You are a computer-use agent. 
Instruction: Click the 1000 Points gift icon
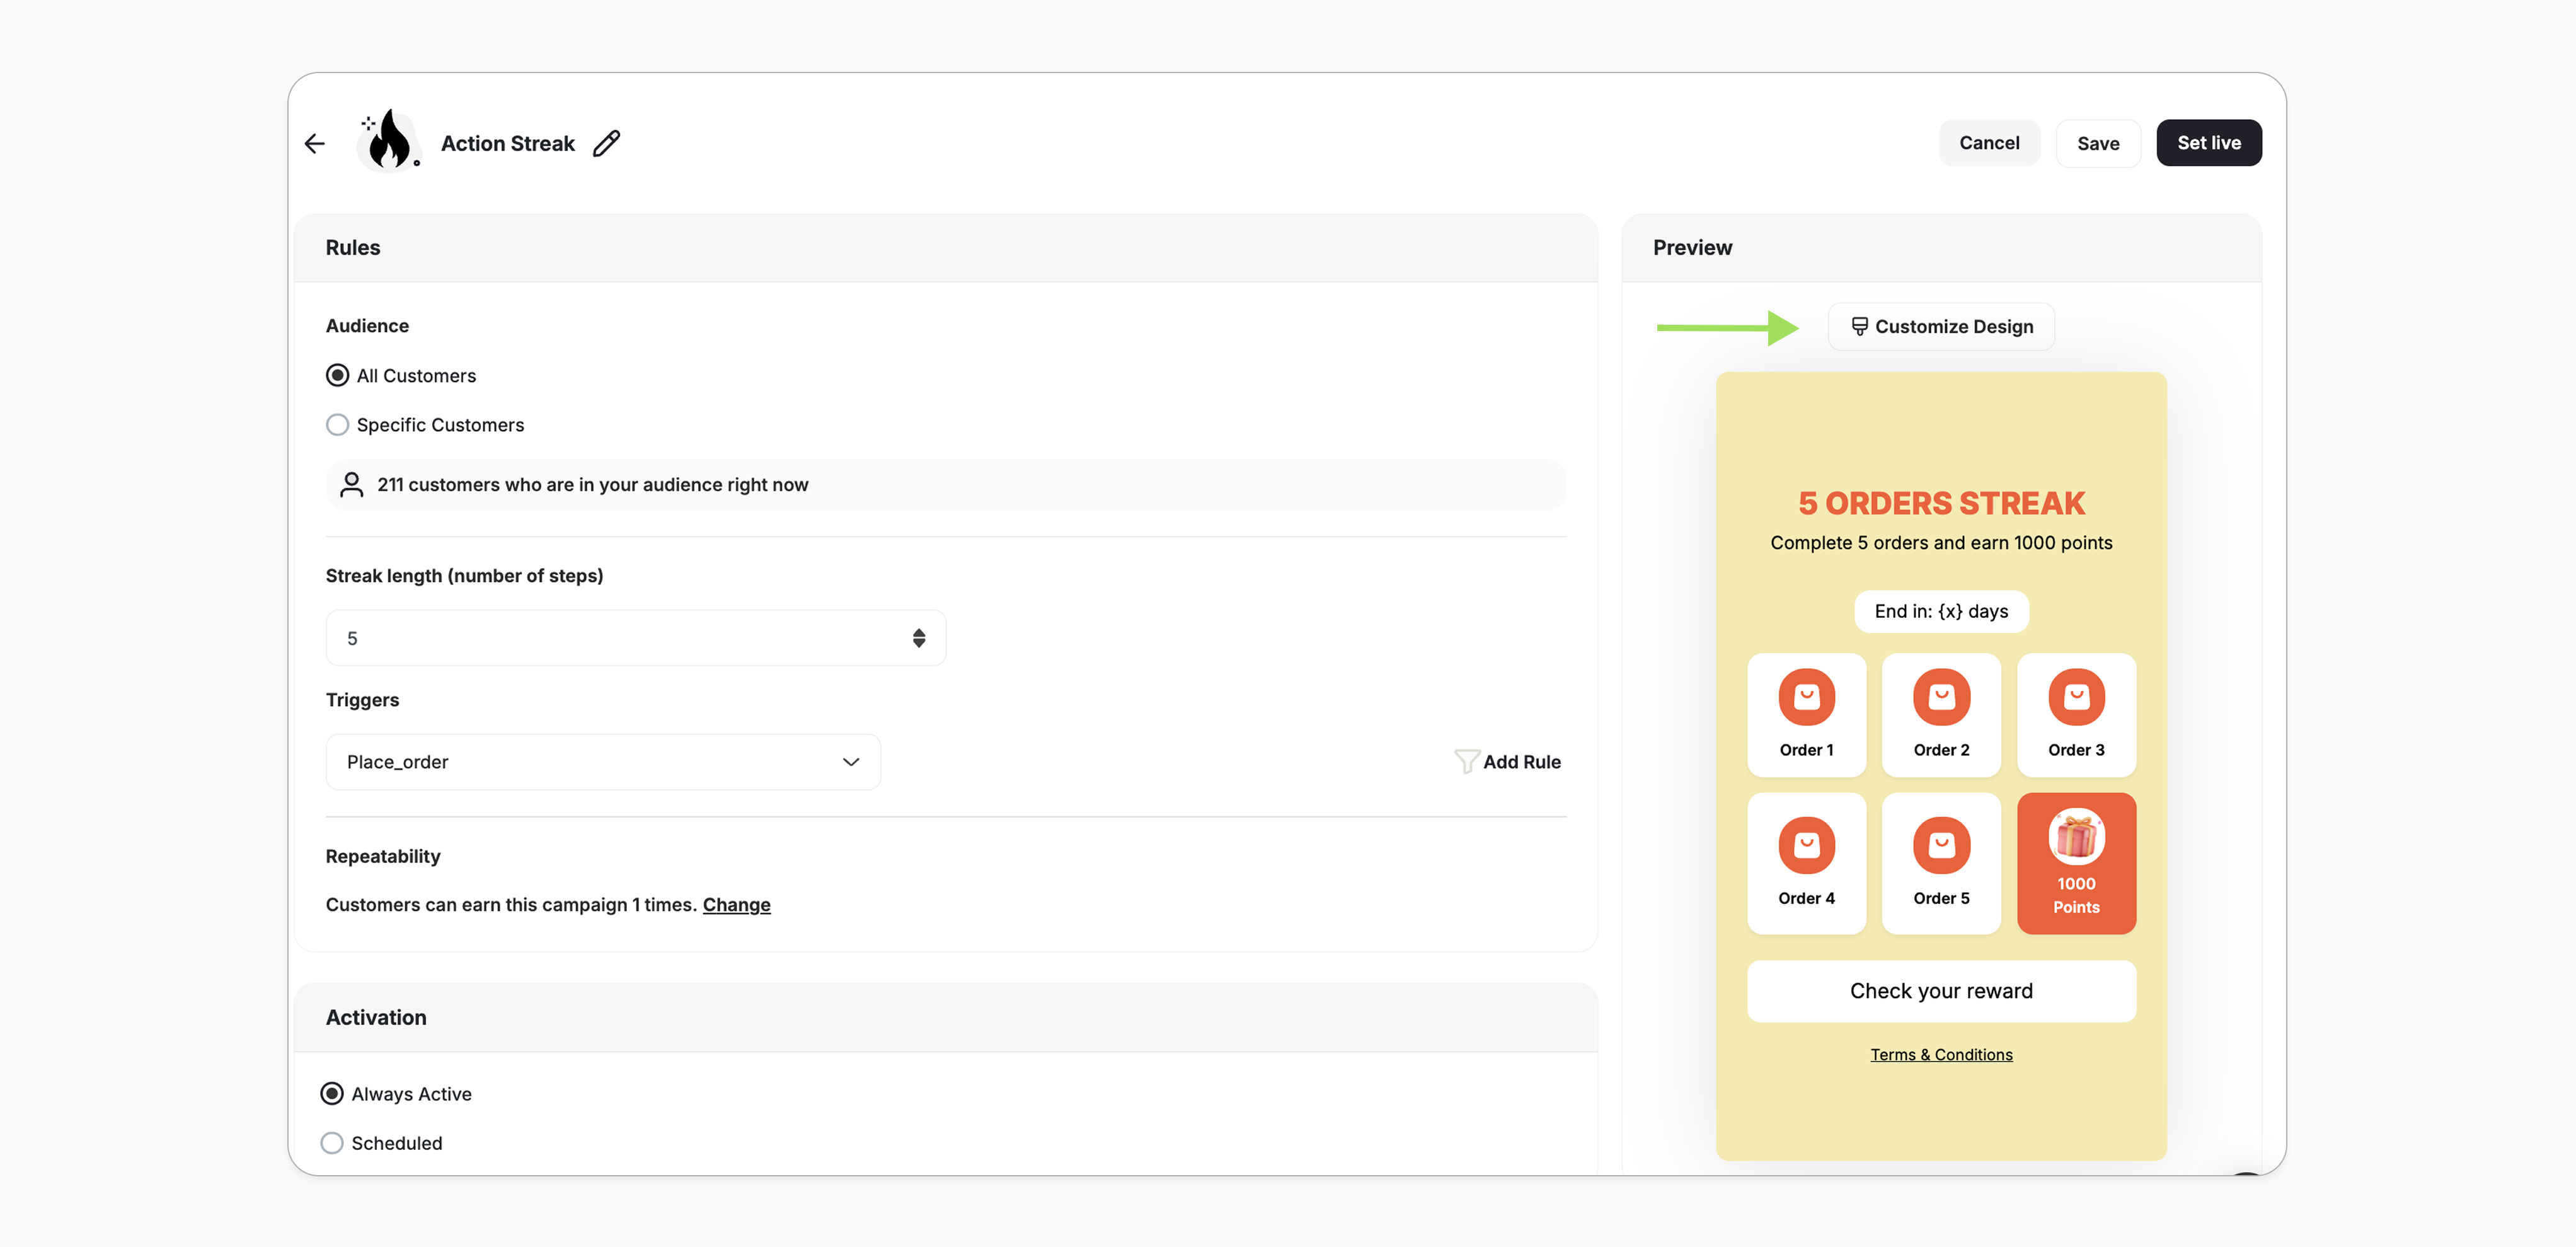pos(2076,837)
